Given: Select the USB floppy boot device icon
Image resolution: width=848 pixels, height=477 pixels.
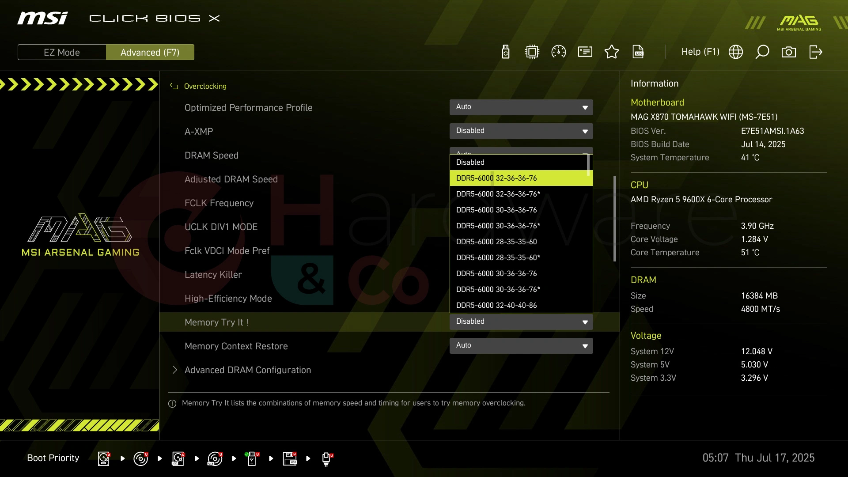Looking at the screenshot, I should [x=290, y=458].
